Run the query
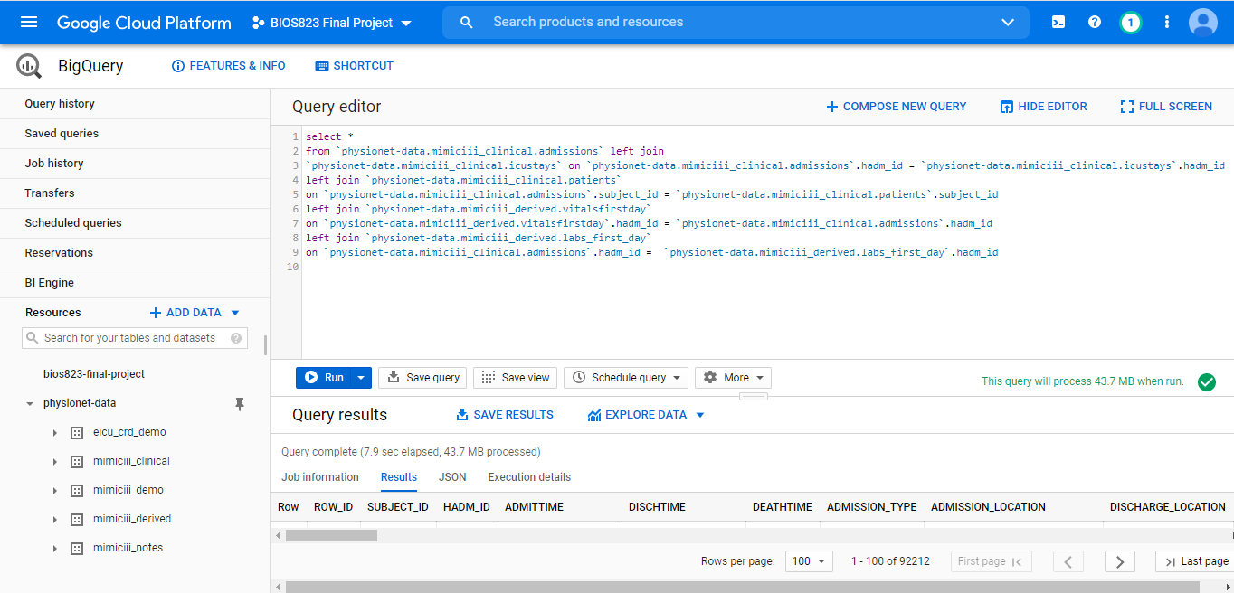 [324, 378]
